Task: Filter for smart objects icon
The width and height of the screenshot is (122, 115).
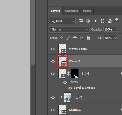Action: tap(110, 21)
